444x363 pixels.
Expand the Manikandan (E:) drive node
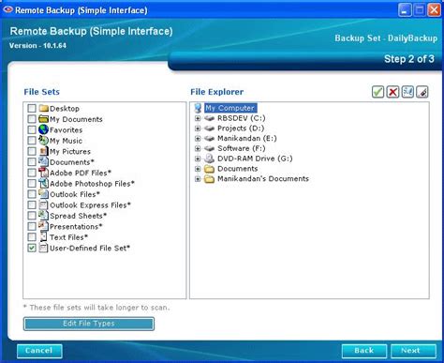pyautogui.click(x=198, y=139)
